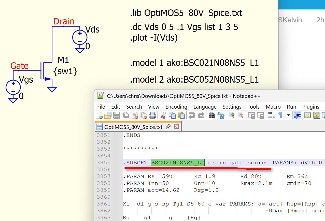The height and width of the screenshot is (221, 325).
Task: Open the Encoding menu
Action: [x=176, y=107]
